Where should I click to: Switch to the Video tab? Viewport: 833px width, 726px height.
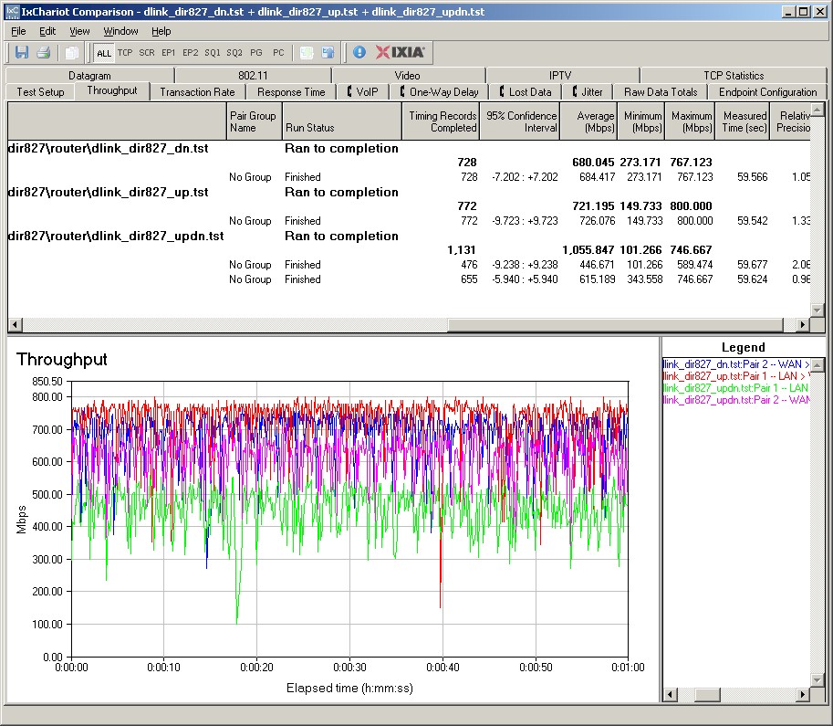[408, 76]
